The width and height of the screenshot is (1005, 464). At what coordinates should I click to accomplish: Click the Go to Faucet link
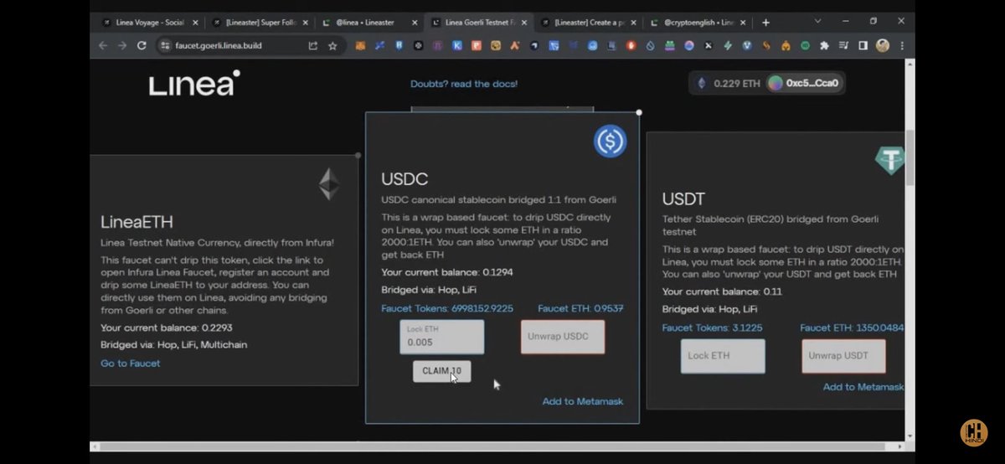[x=131, y=363]
